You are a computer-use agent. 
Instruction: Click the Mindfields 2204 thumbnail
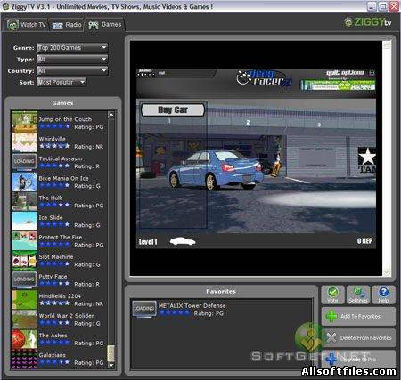(x=24, y=299)
